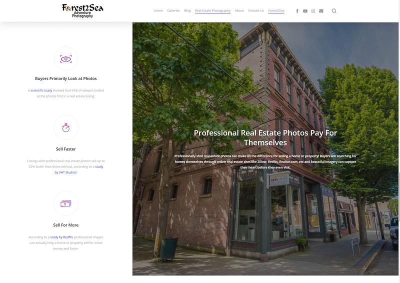
Task: Click the eye icon above Buyers heading
Action: [x=66, y=59]
